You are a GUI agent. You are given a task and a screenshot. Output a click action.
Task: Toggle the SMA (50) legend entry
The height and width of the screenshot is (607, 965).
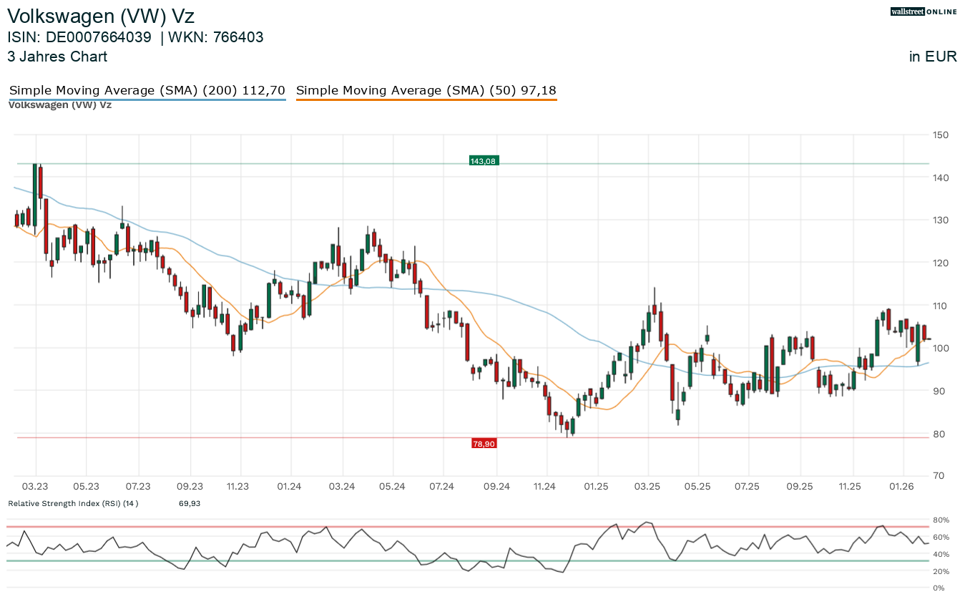click(426, 90)
